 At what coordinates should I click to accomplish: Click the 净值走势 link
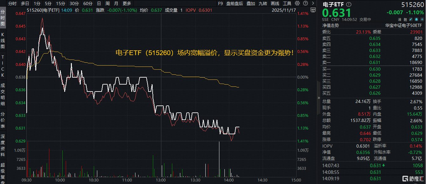point(331,25)
